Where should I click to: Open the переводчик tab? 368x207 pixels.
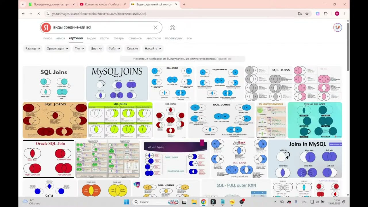174,38
